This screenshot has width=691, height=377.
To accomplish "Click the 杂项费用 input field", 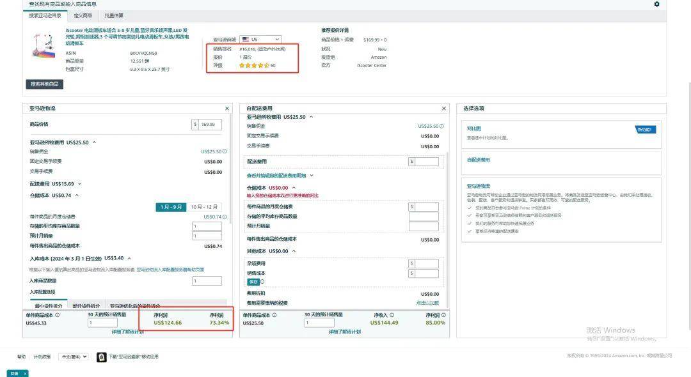I will [427, 263].
